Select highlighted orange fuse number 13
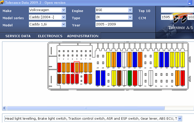The width and height of the screenshot is (194, 123). click(77, 67)
